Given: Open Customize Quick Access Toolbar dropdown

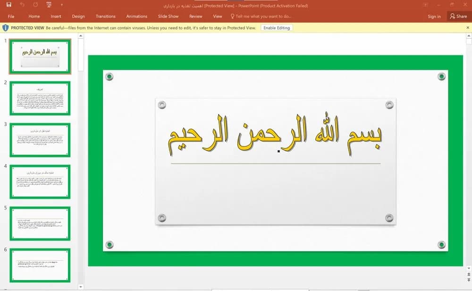Looking at the screenshot, I should point(62,5).
